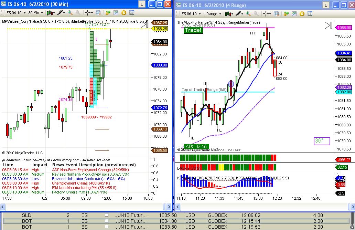
Task: Open chart style candlestick menu in 30 Min window
Action: tap(51, 13)
